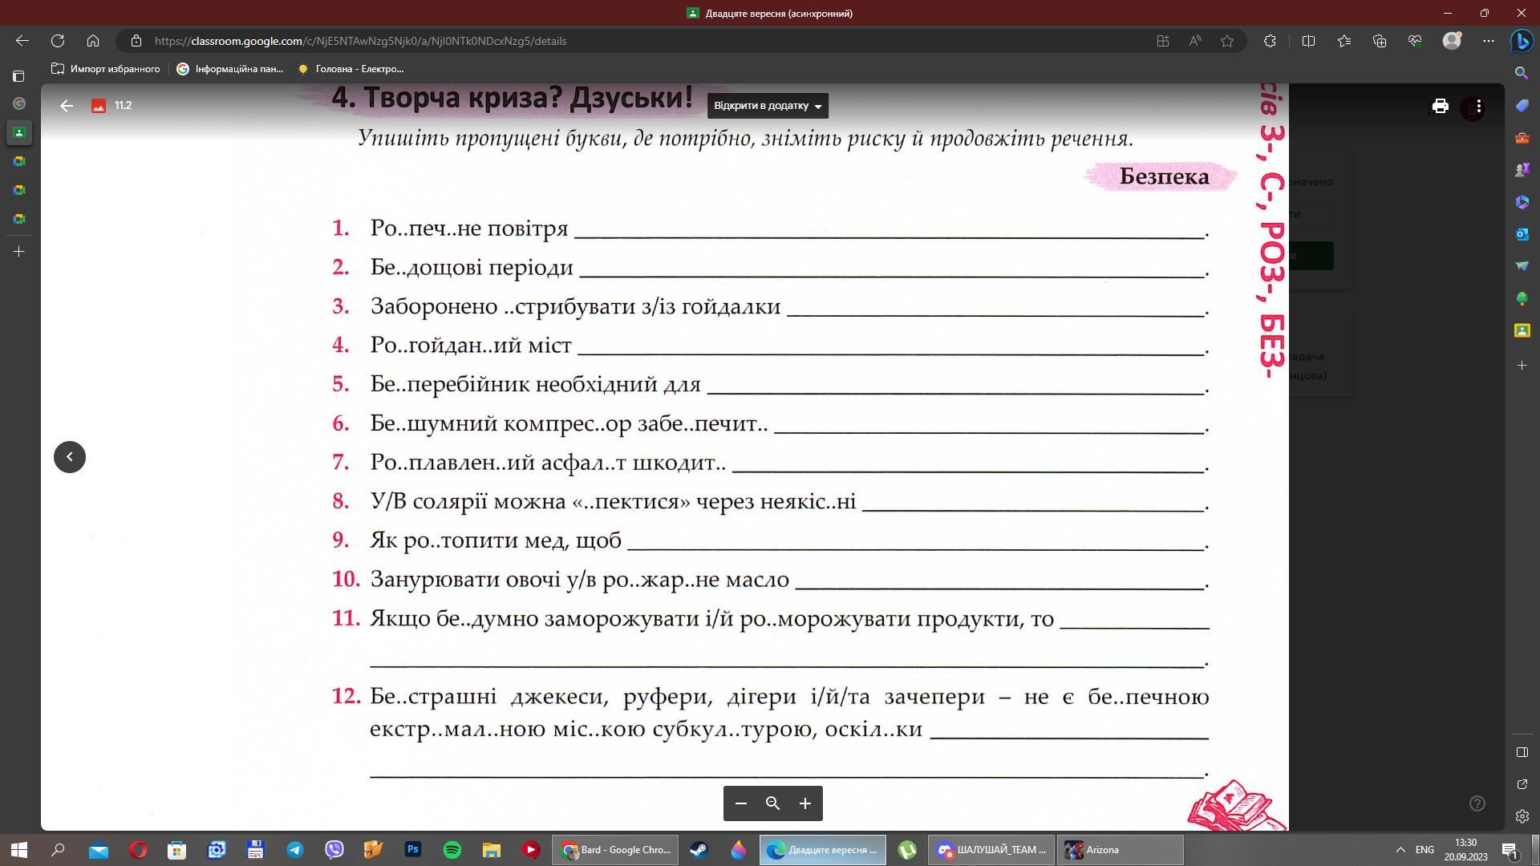Add page to favorites star
1540x866 pixels.
(x=1227, y=41)
